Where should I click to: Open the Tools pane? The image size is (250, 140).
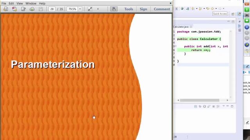click(129, 9)
